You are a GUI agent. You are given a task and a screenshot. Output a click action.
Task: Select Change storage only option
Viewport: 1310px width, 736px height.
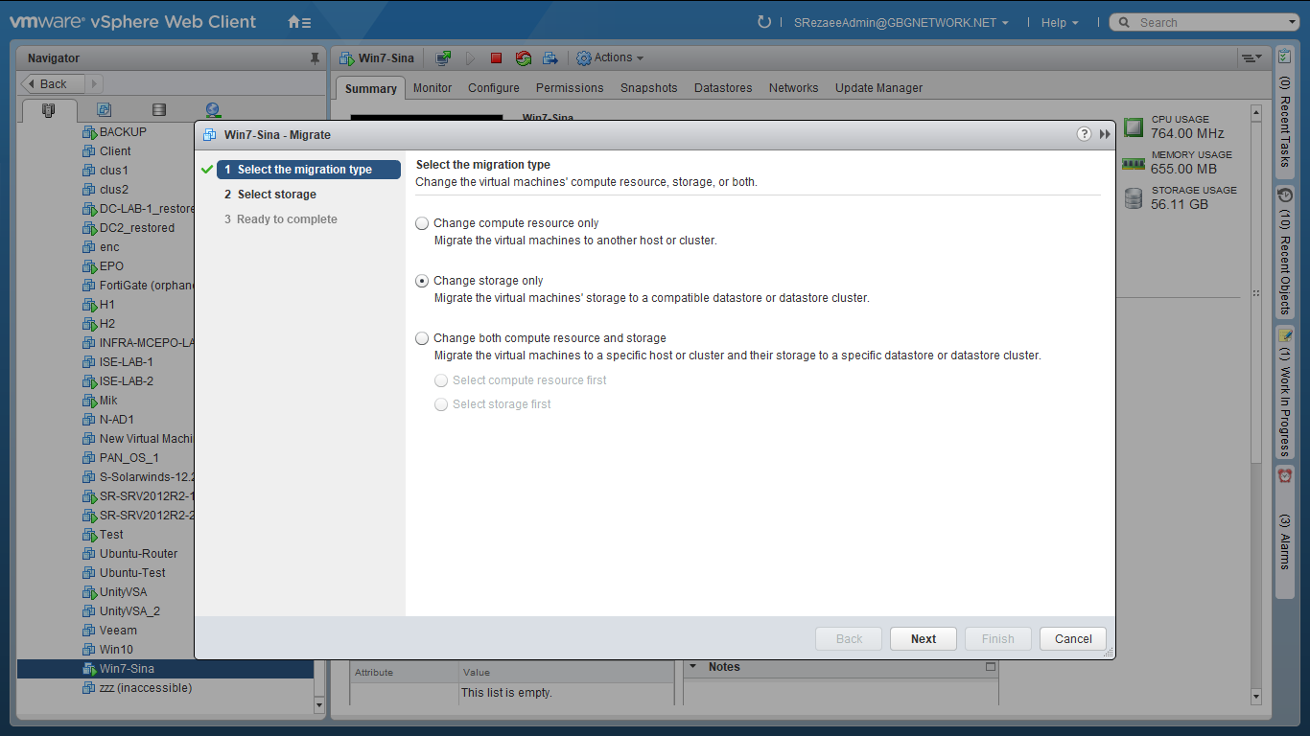(422, 281)
